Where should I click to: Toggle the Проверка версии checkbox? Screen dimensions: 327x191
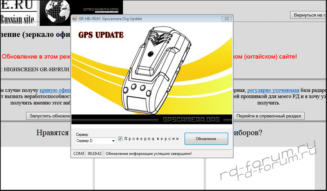(x=120, y=139)
